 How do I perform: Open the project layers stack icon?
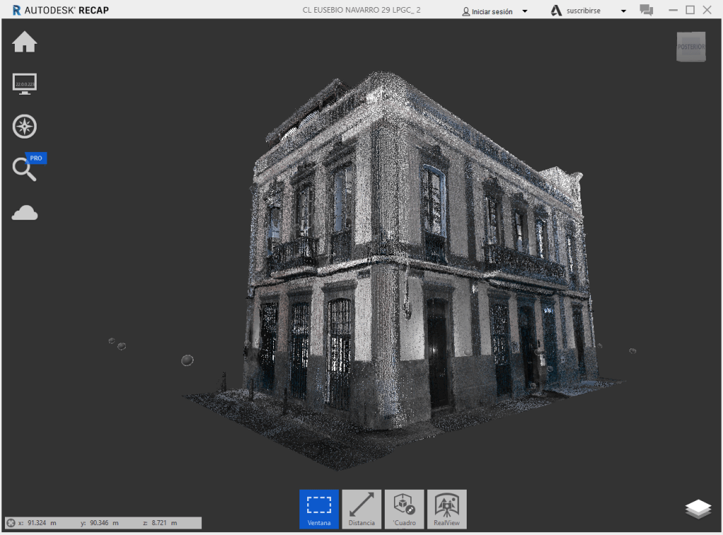click(698, 510)
